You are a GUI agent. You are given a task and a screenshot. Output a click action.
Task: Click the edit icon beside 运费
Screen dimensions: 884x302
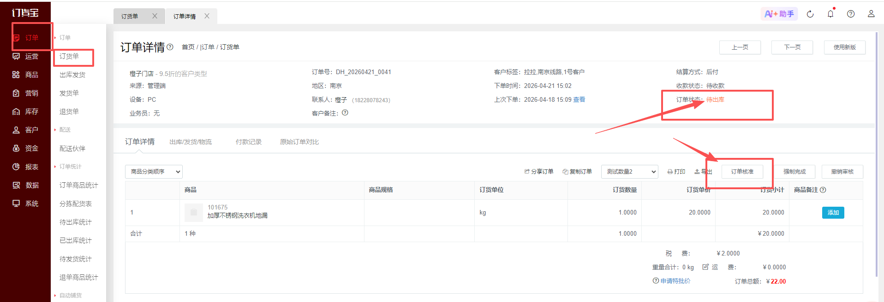(705, 267)
